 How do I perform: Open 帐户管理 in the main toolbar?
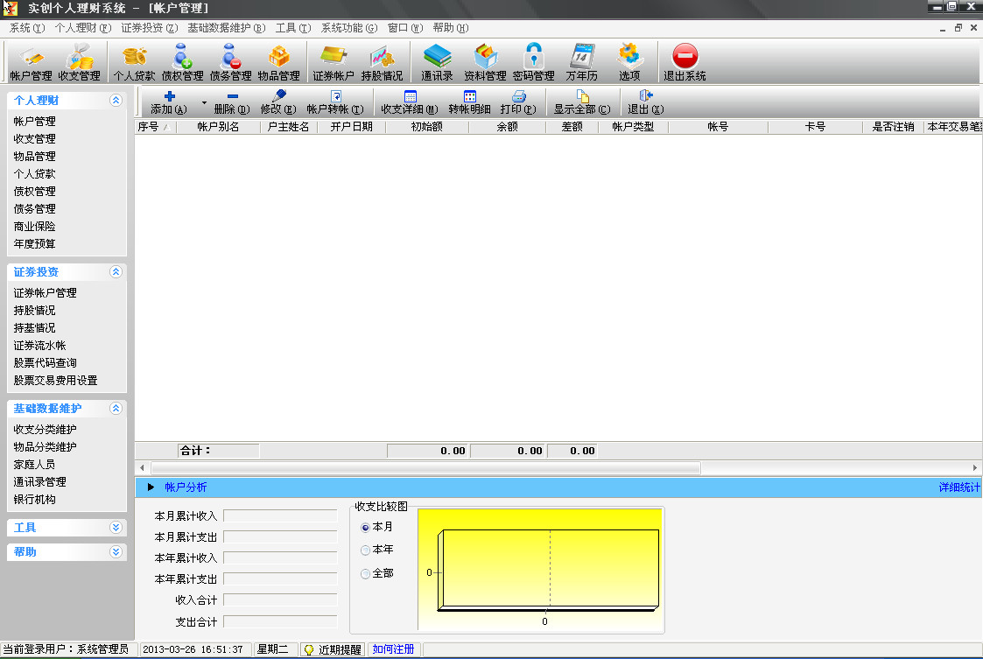coord(31,62)
